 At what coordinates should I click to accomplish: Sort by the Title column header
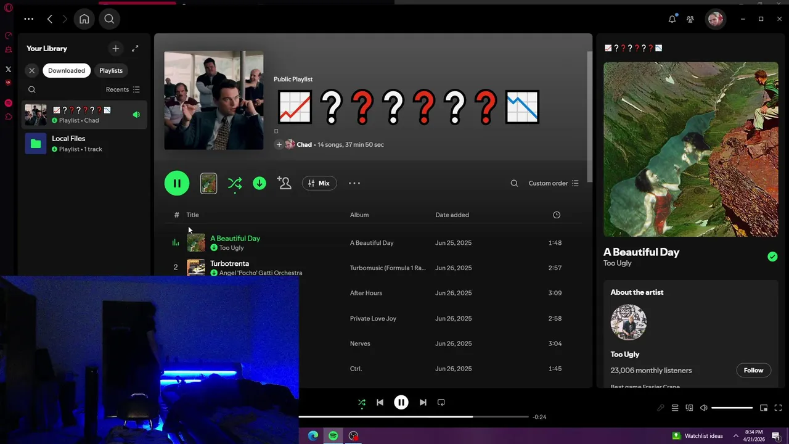click(193, 215)
